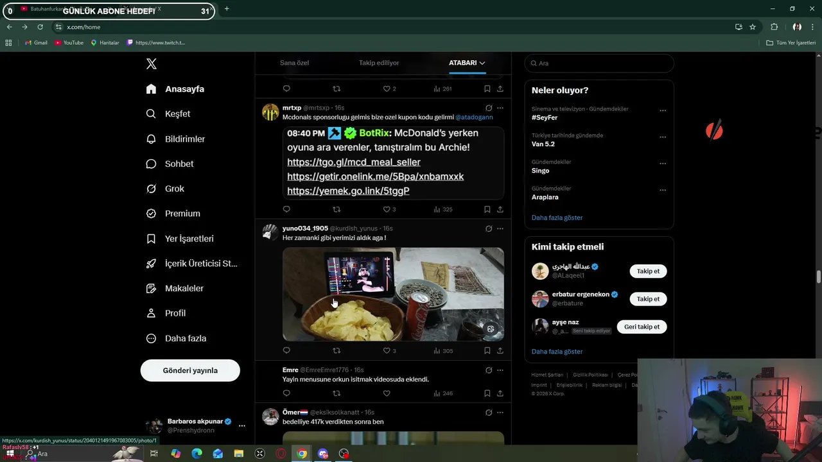Open account menu for Barbaros akpunar
The image size is (822, 462).
[x=195, y=425]
